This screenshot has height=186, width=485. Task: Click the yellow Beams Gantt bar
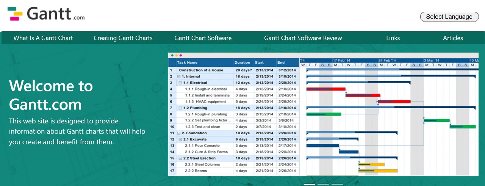(x=378, y=171)
